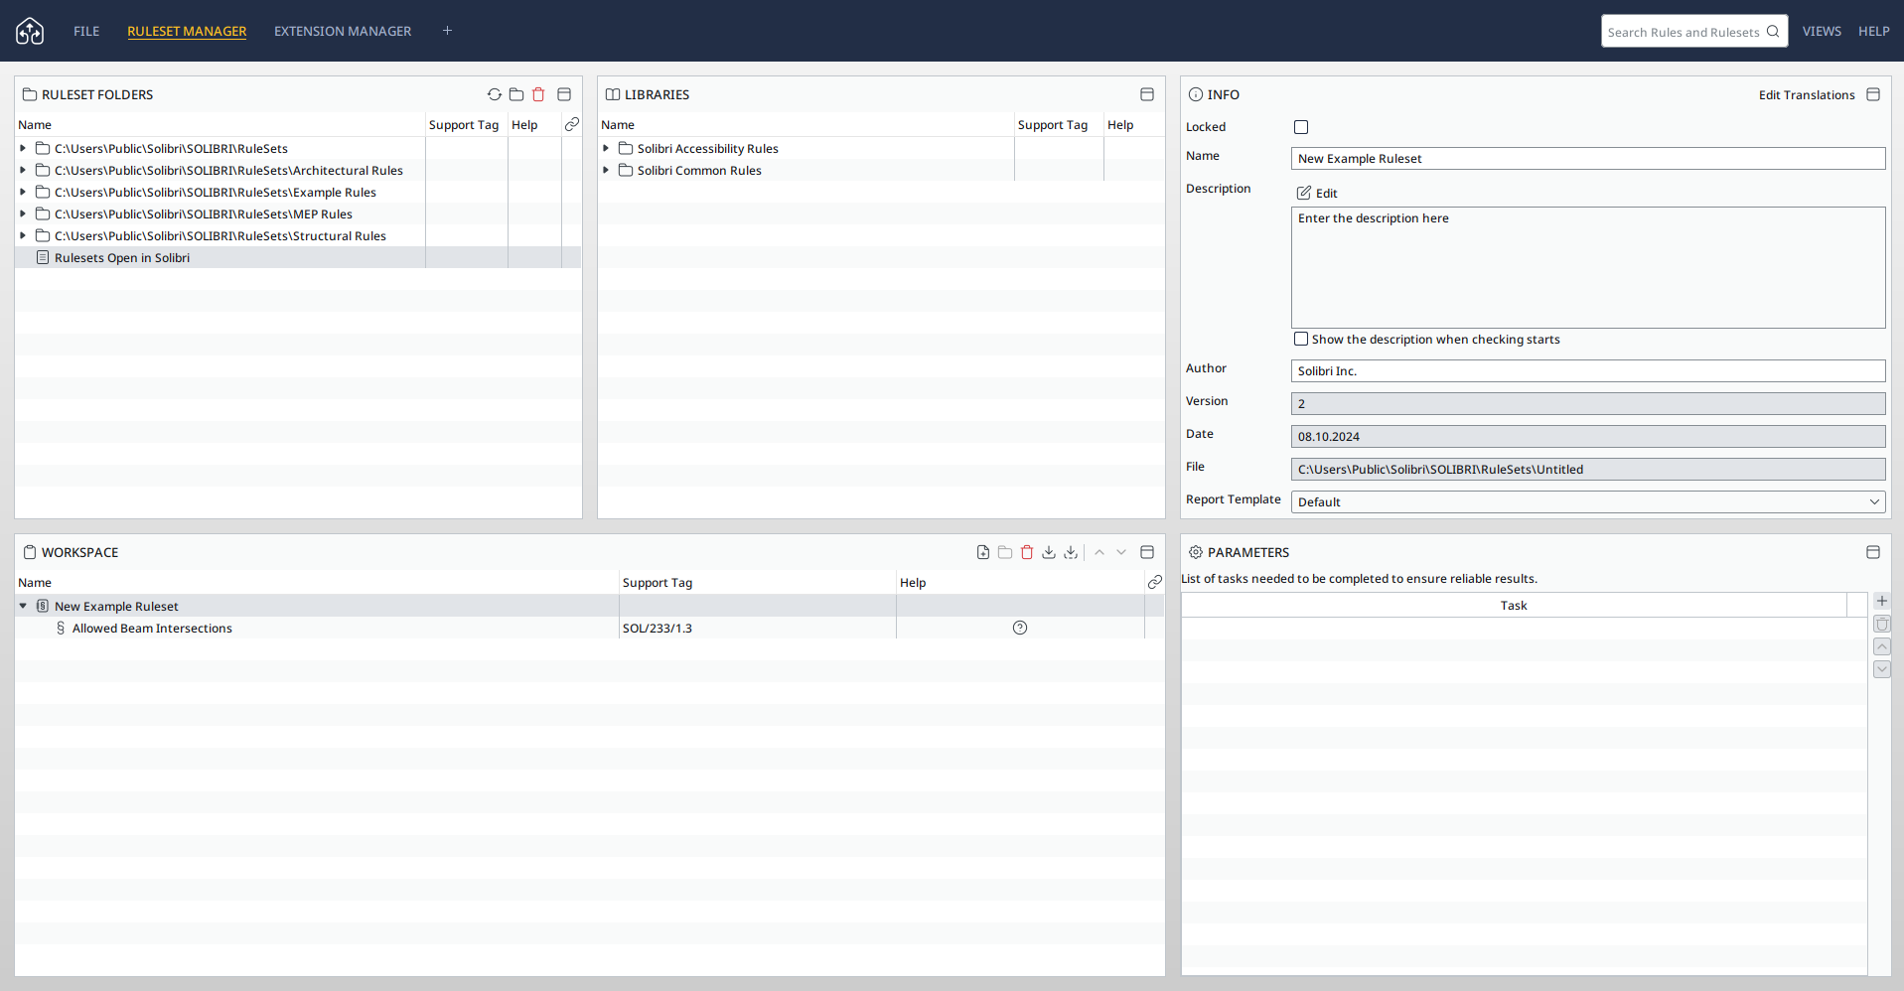Create new ruleset in Workspace
Image resolution: width=1904 pixels, height=991 pixels.
(x=983, y=552)
